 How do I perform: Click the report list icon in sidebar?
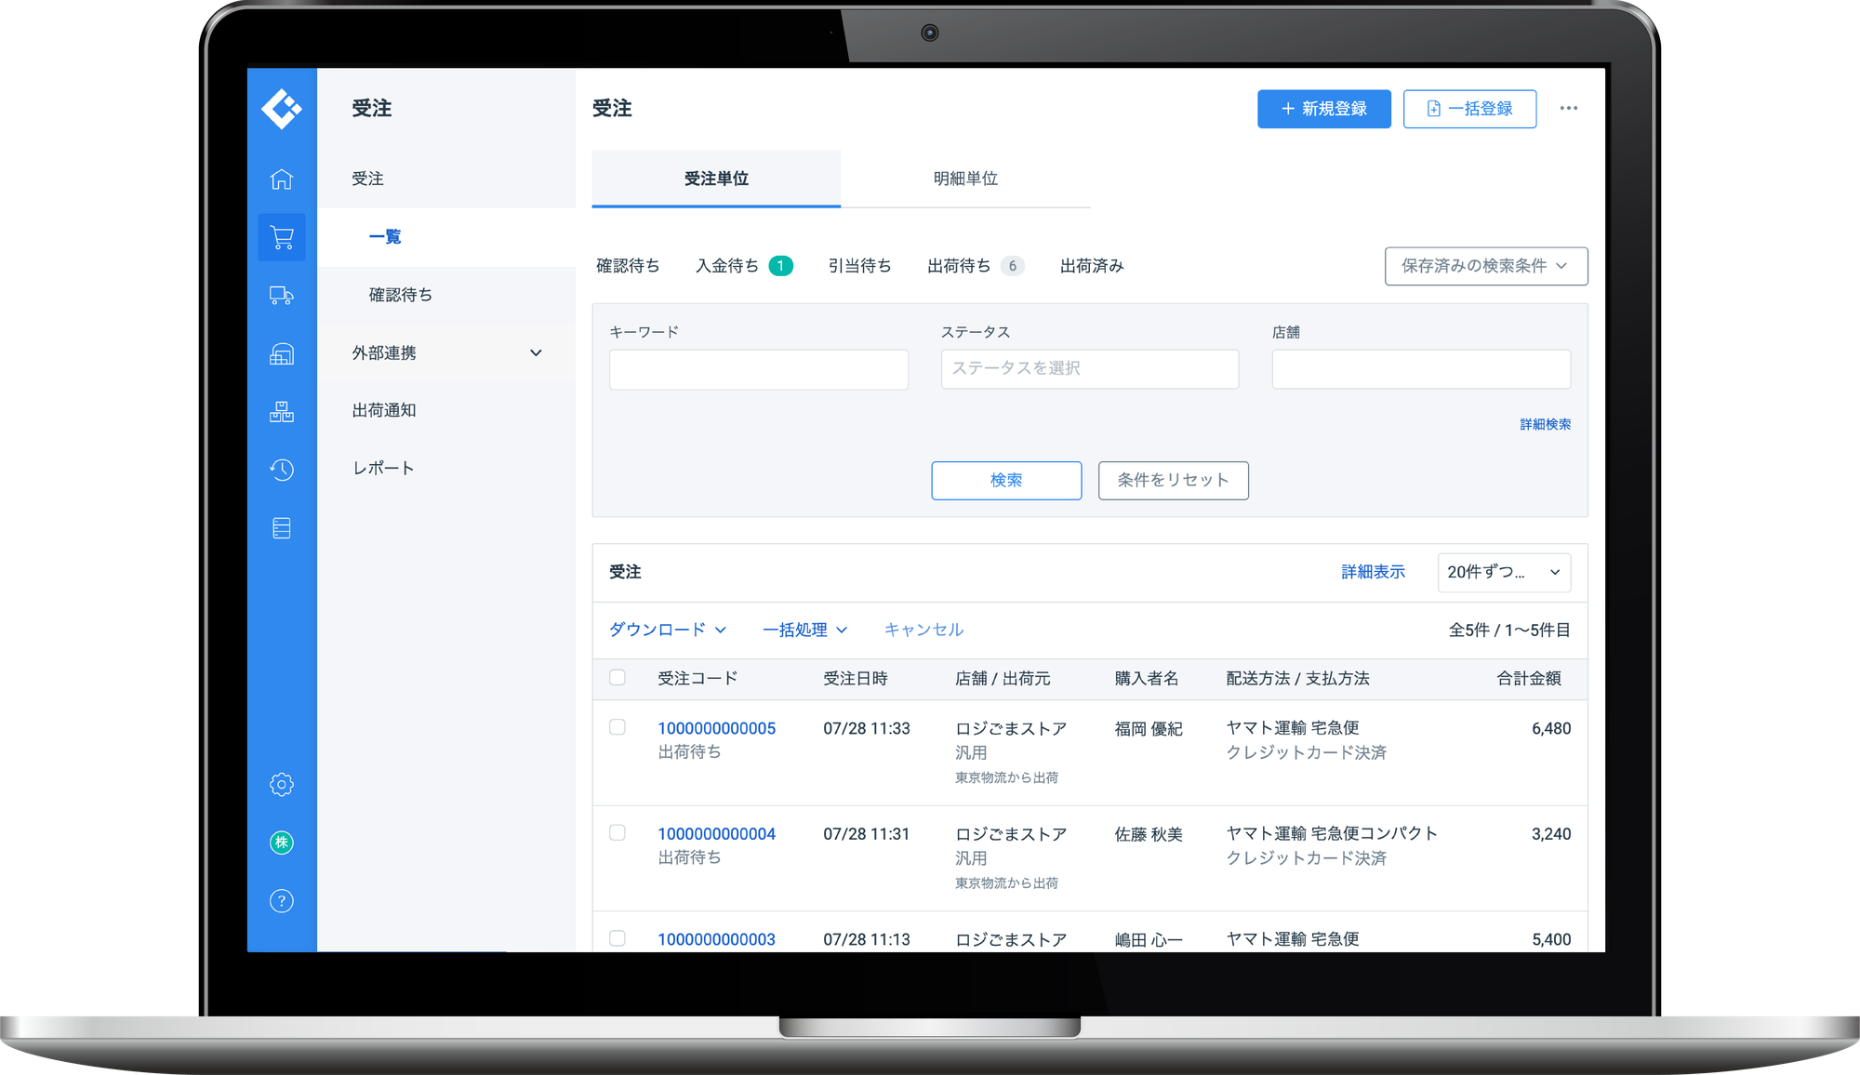pyautogui.click(x=281, y=527)
